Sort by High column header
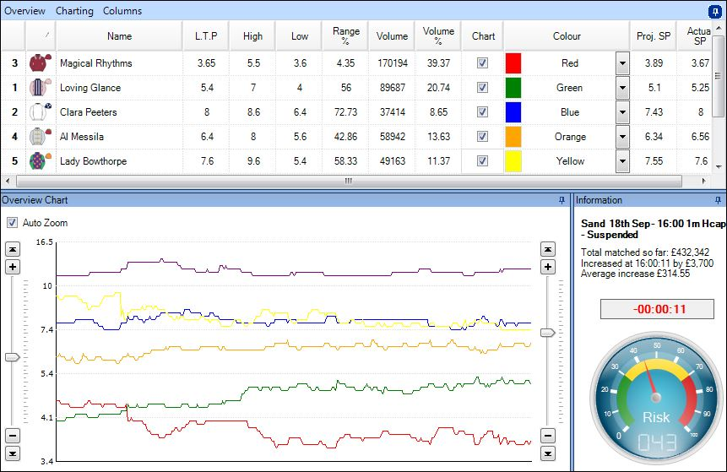 [x=252, y=36]
